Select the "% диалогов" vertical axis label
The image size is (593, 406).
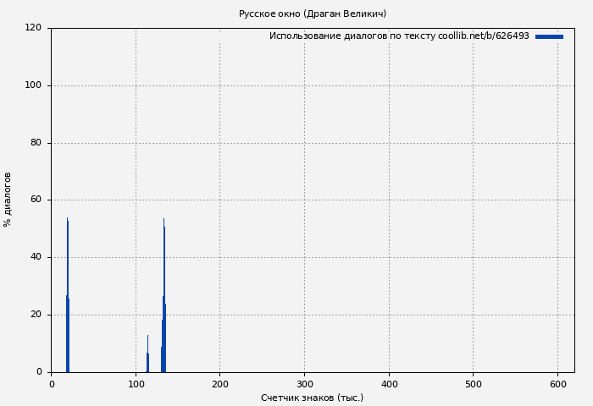[x=8, y=200]
